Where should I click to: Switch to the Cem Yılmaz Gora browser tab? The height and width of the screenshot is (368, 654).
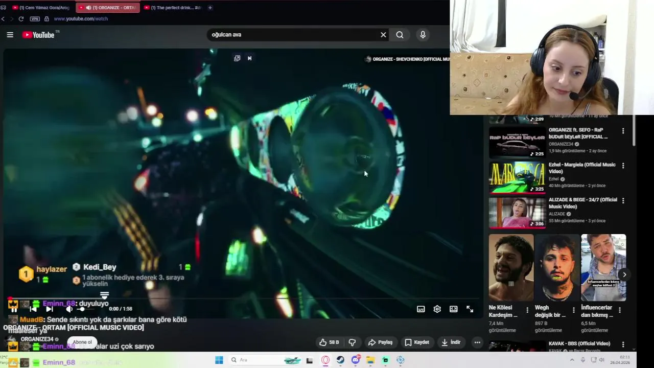pyautogui.click(x=40, y=8)
